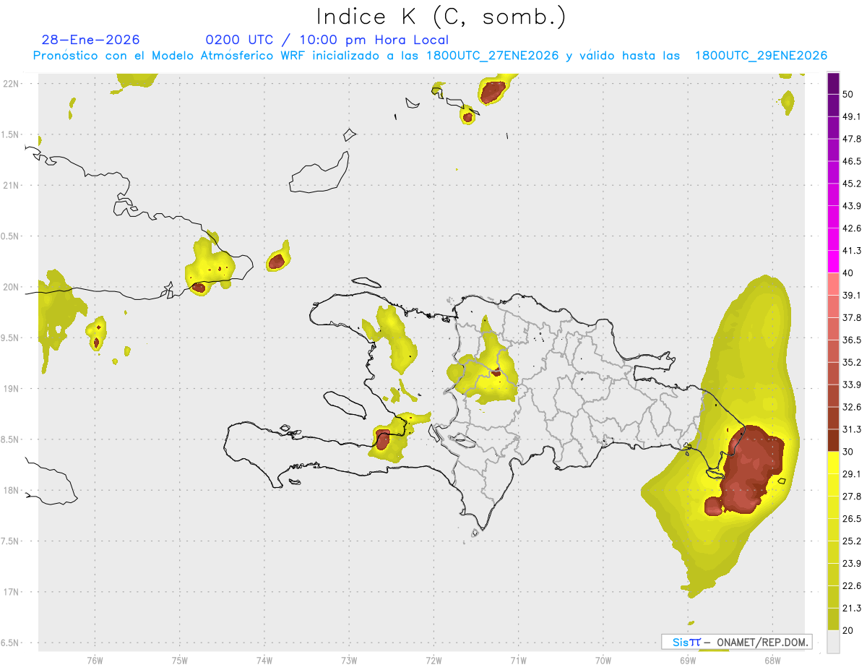The width and height of the screenshot is (867, 670).
Task: Click the colorbar value '36.5'
Action: pos(852,340)
